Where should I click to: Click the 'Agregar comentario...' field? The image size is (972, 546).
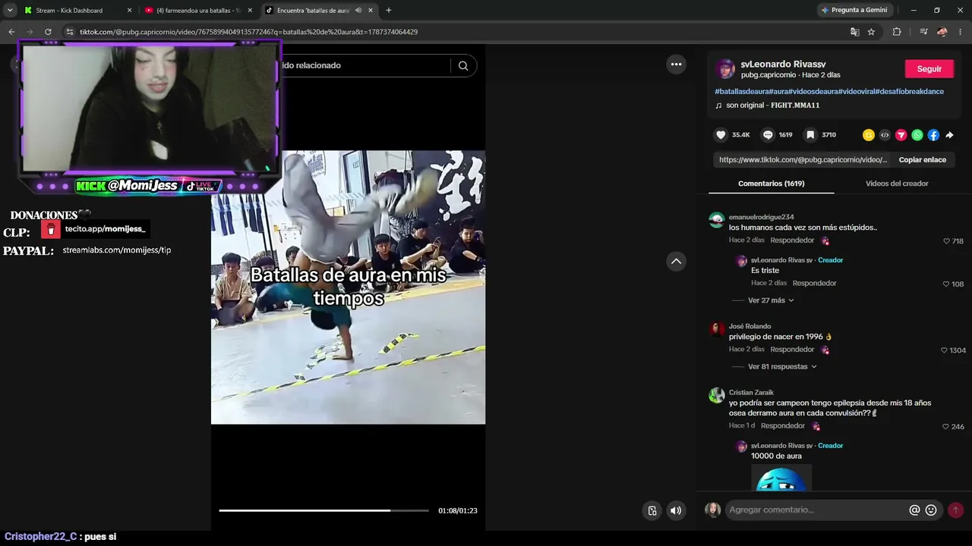pos(816,510)
